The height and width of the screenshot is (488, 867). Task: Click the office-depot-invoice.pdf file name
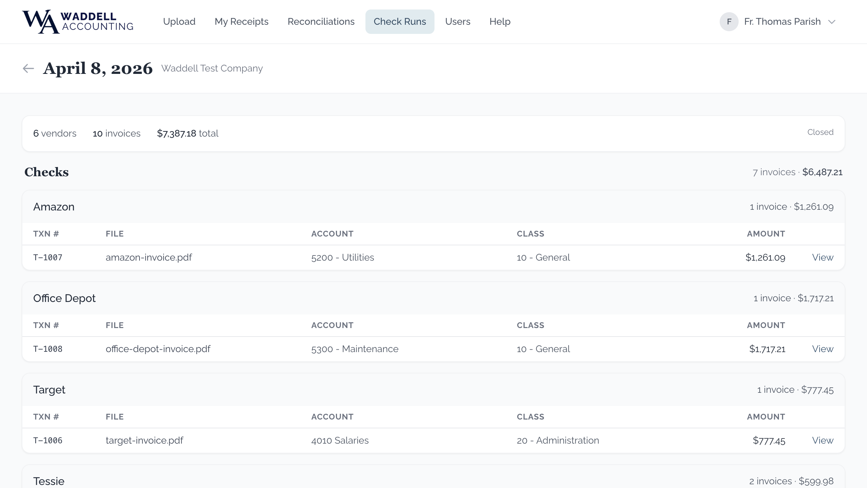[158, 349]
